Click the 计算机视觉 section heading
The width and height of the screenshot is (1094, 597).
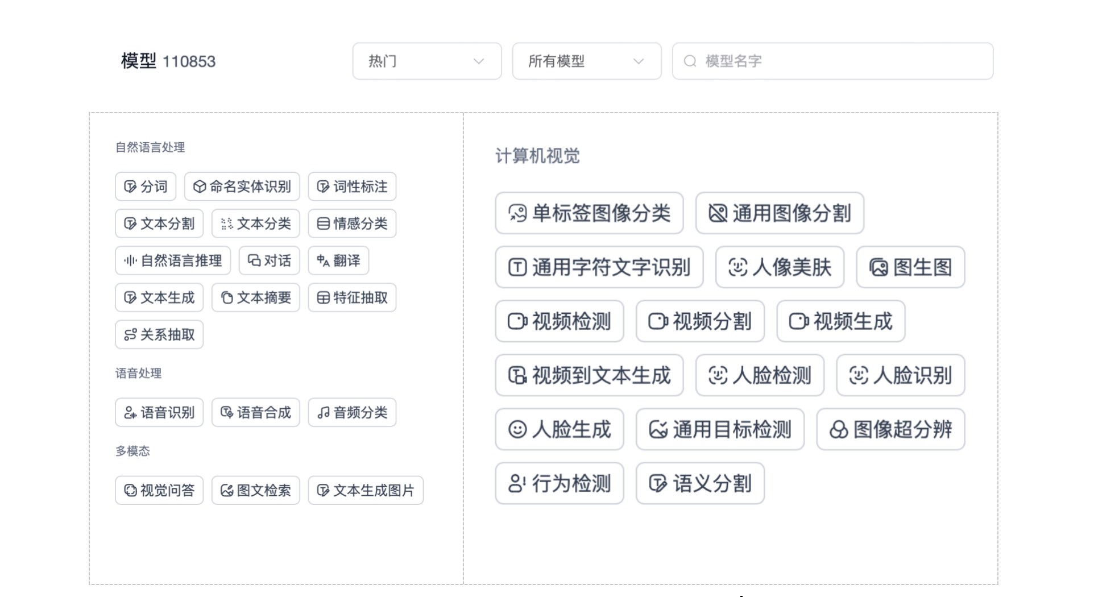click(x=537, y=156)
